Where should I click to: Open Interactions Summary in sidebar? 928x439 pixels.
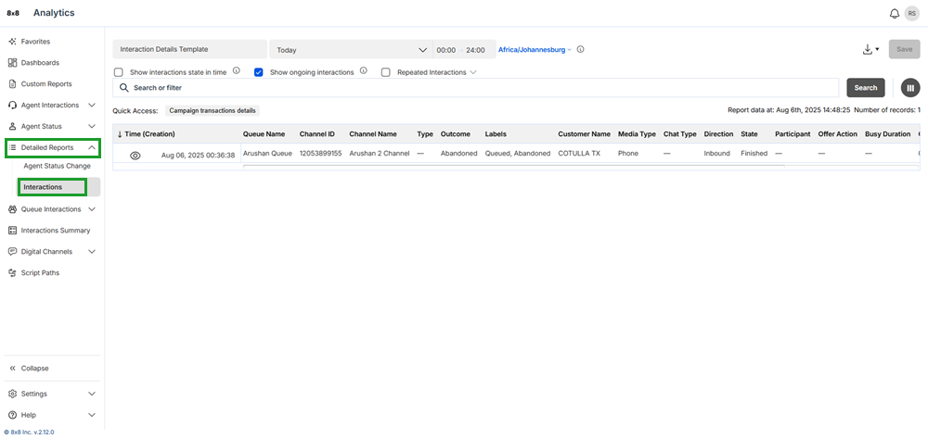pos(56,231)
